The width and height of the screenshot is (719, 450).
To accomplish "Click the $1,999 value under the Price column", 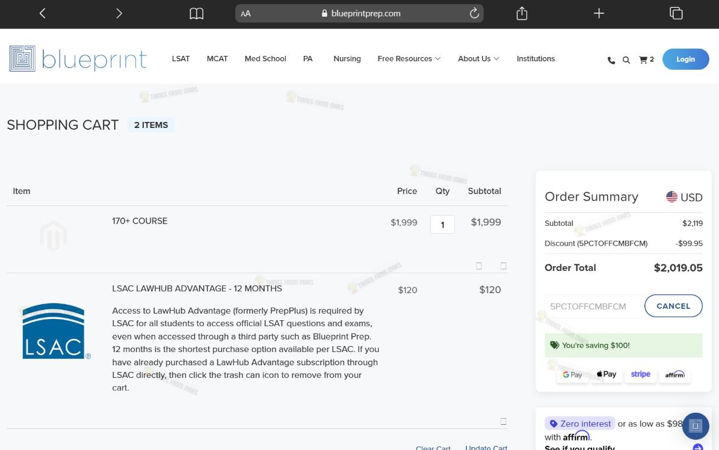I will pyautogui.click(x=404, y=222).
